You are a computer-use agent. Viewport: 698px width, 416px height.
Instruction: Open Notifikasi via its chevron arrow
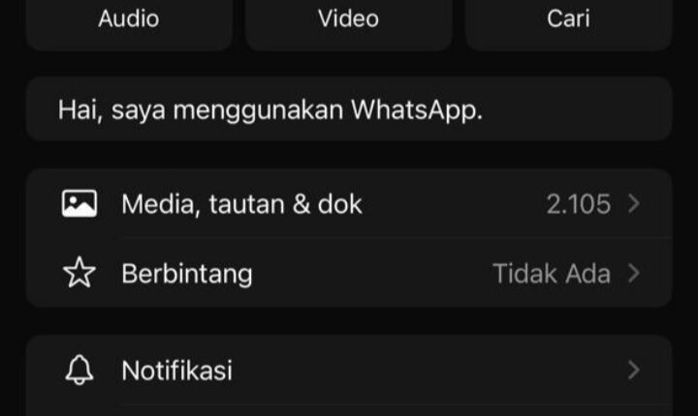[x=634, y=370]
